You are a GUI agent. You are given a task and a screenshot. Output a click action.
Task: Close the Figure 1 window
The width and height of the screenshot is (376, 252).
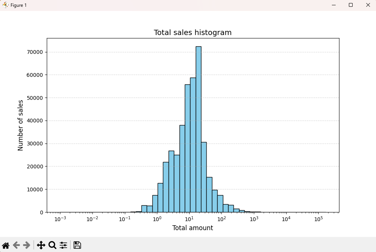pyautogui.click(x=368, y=5)
